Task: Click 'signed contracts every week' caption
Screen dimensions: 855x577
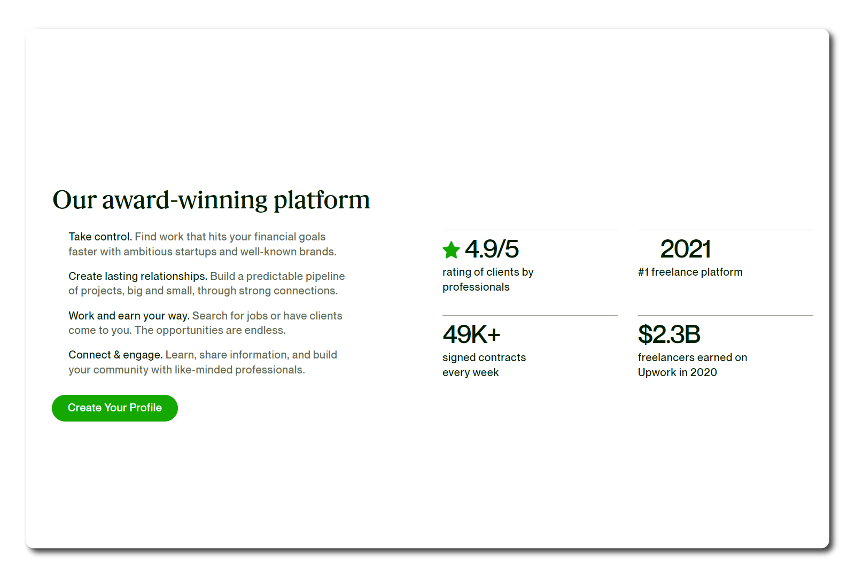Action: pos(484,365)
